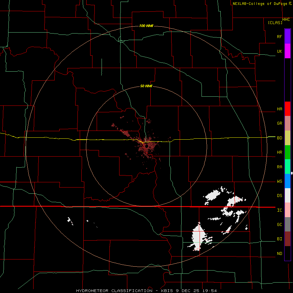Viewport: 293px width, 293px height.
Task: Select the GC legend label
Action: click(280, 225)
